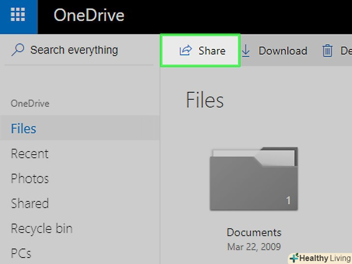This screenshot has height=264, width=352.
Task: Select the Documents folder thumbnail
Action: 254,179
